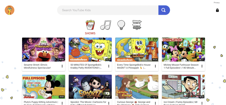Open the parental lock icon
Image resolution: width=226 pixels, height=105 pixels.
click(217, 10)
